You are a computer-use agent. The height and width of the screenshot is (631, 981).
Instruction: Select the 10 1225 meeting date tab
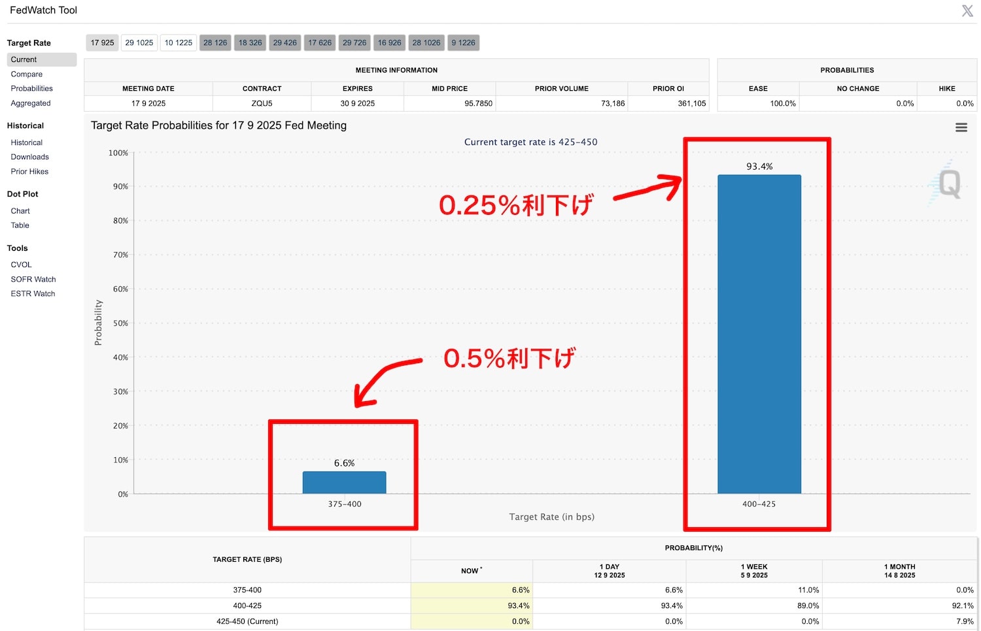(179, 43)
